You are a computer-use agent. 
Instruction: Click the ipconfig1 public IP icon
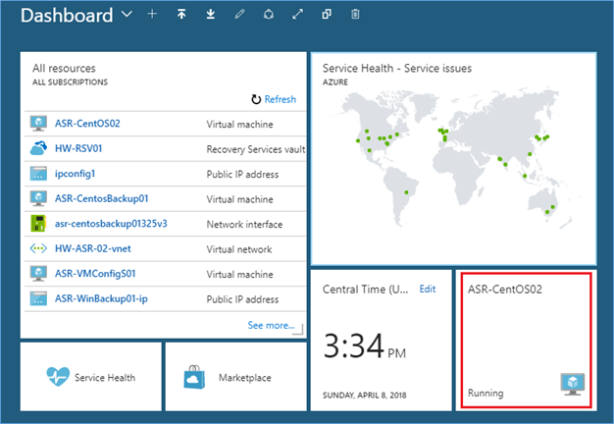[x=38, y=173]
